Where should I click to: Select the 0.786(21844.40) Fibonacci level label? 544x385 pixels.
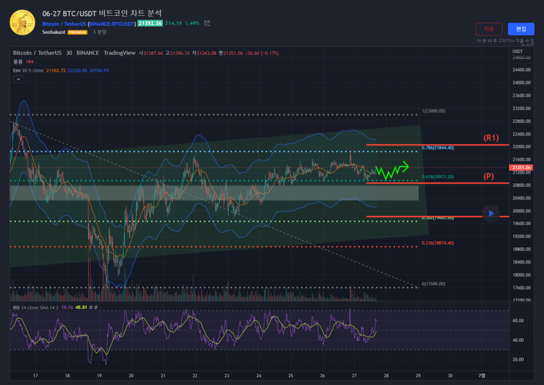point(438,147)
